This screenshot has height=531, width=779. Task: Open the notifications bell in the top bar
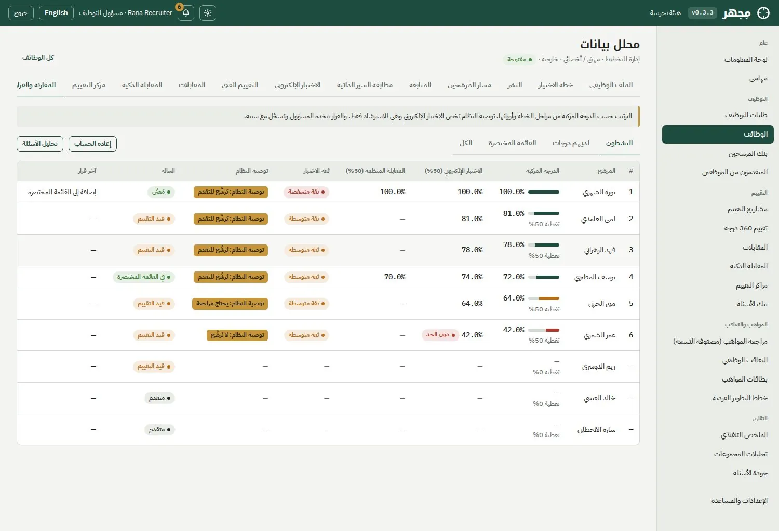click(x=186, y=13)
